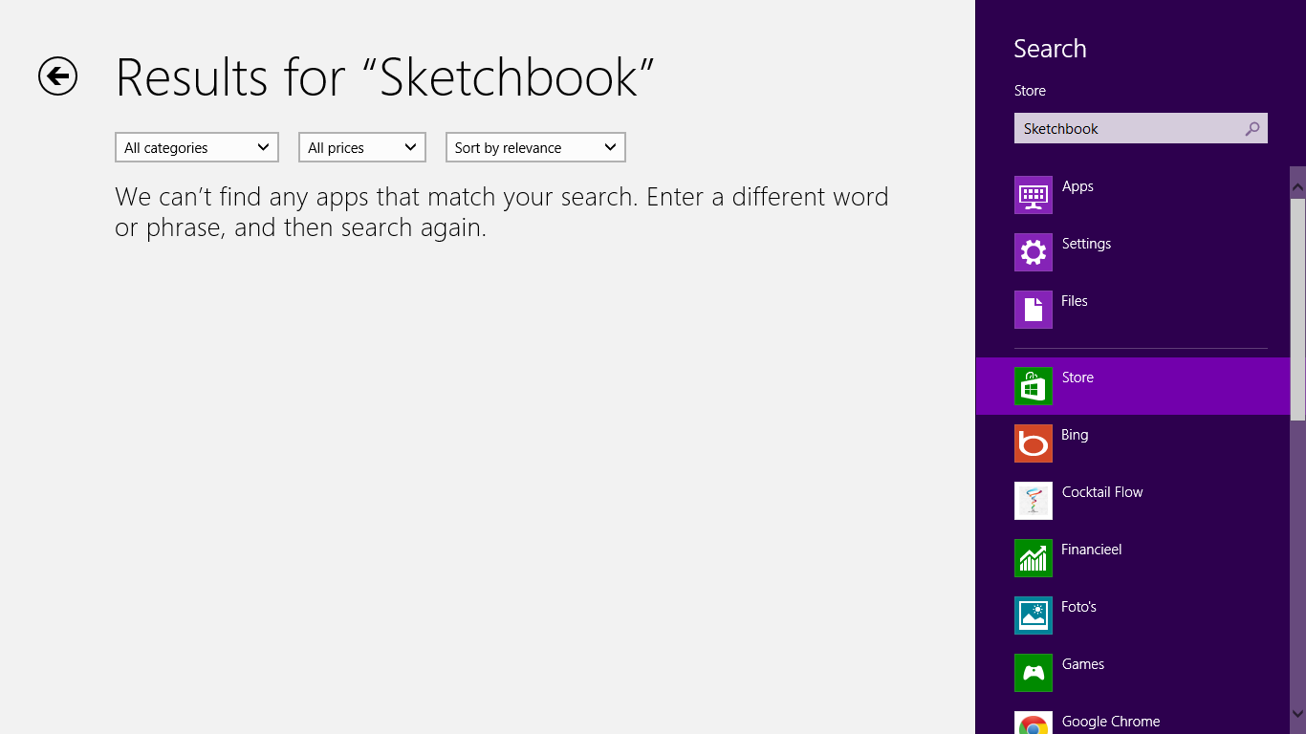The image size is (1306, 734).
Task: Click the magnifying glass search icon
Action: [1252, 128]
